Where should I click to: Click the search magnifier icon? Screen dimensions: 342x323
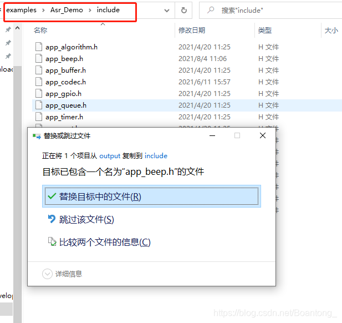point(211,10)
